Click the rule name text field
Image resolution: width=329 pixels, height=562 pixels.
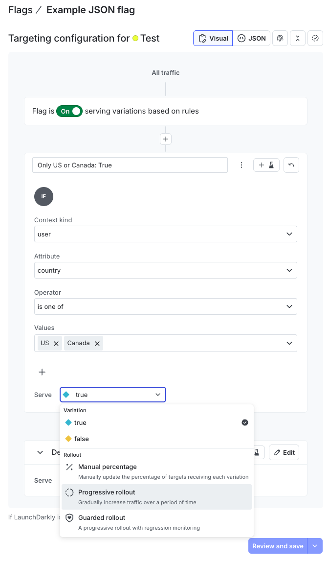tap(130, 165)
